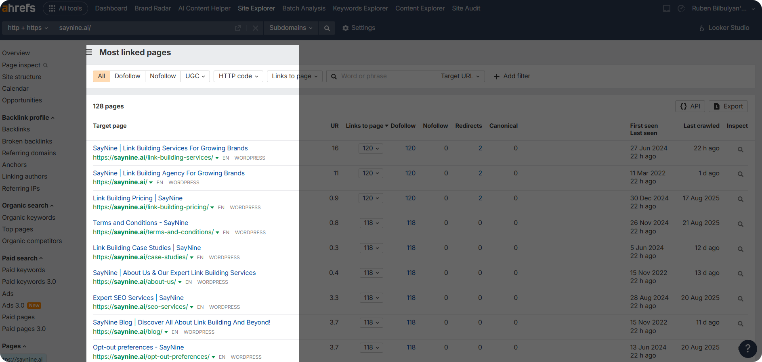Click the plus Add filter button
Image resolution: width=762 pixels, height=362 pixels.
click(x=512, y=76)
